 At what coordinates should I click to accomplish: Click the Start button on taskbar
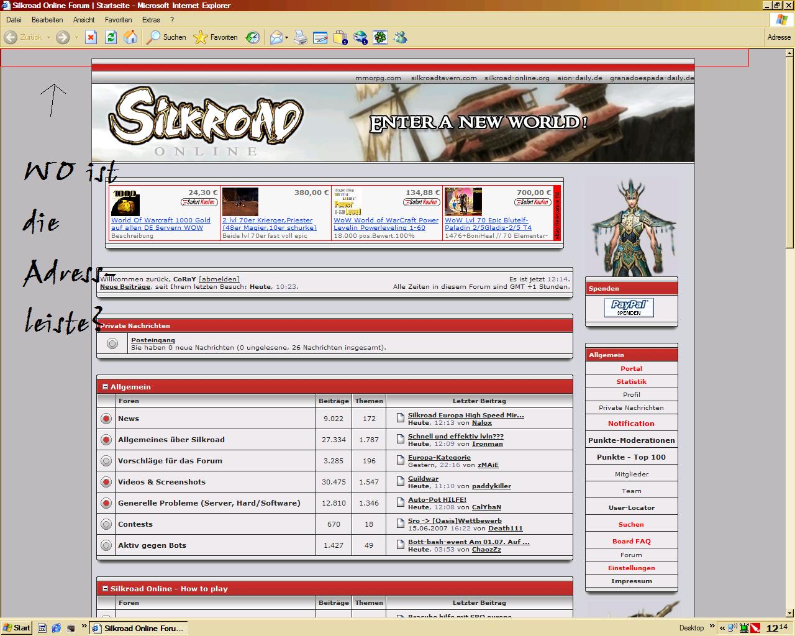click(17, 628)
